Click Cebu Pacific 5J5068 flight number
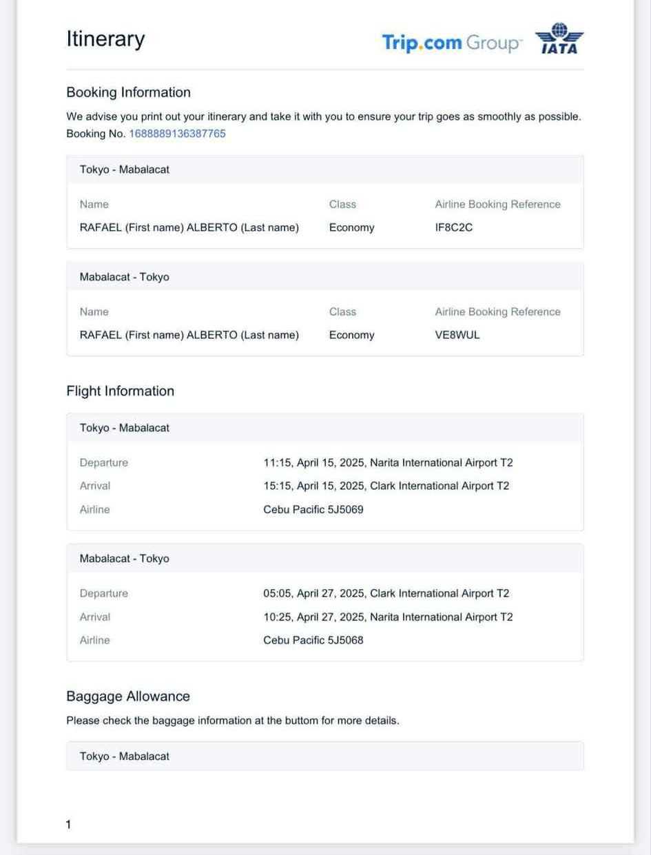651x855 pixels. tap(313, 640)
